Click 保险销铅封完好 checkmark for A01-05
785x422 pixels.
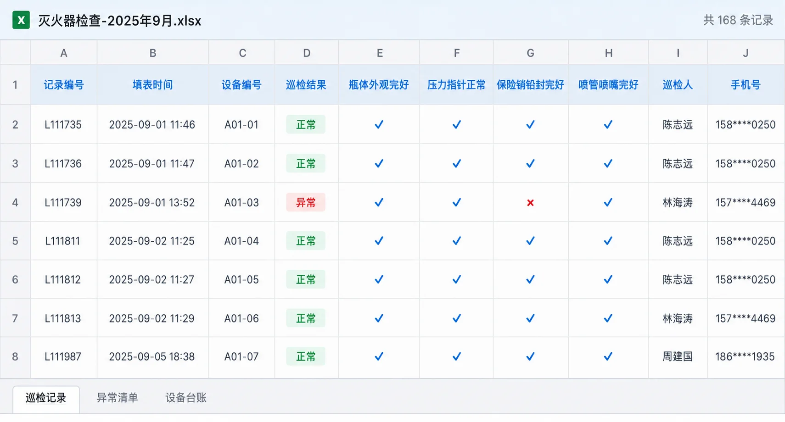click(530, 279)
